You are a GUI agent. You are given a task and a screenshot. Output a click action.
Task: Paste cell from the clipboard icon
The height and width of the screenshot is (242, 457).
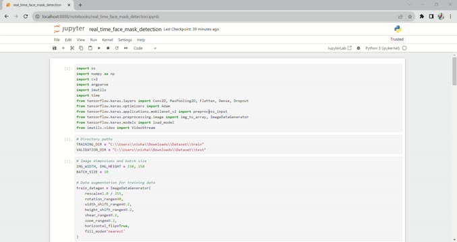click(90, 48)
